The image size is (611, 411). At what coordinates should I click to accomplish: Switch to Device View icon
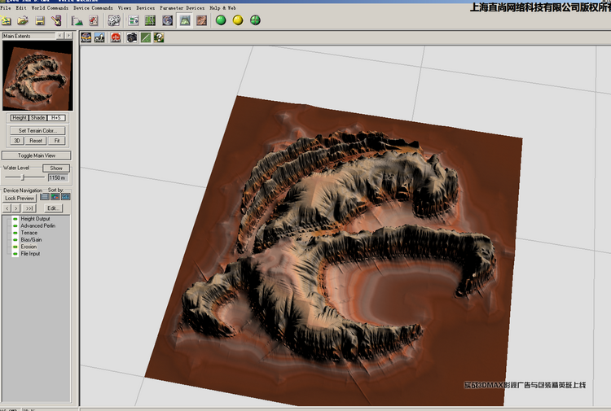(134, 20)
